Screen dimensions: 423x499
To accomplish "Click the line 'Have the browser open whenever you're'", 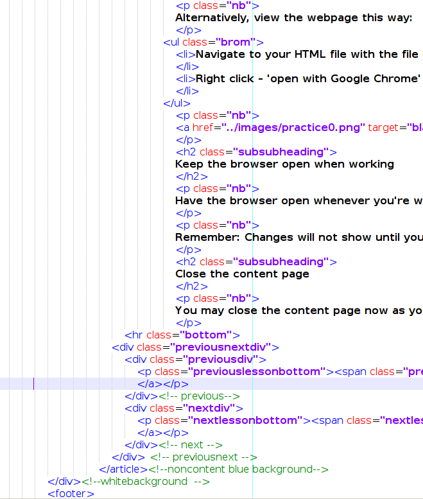I will (299, 201).
